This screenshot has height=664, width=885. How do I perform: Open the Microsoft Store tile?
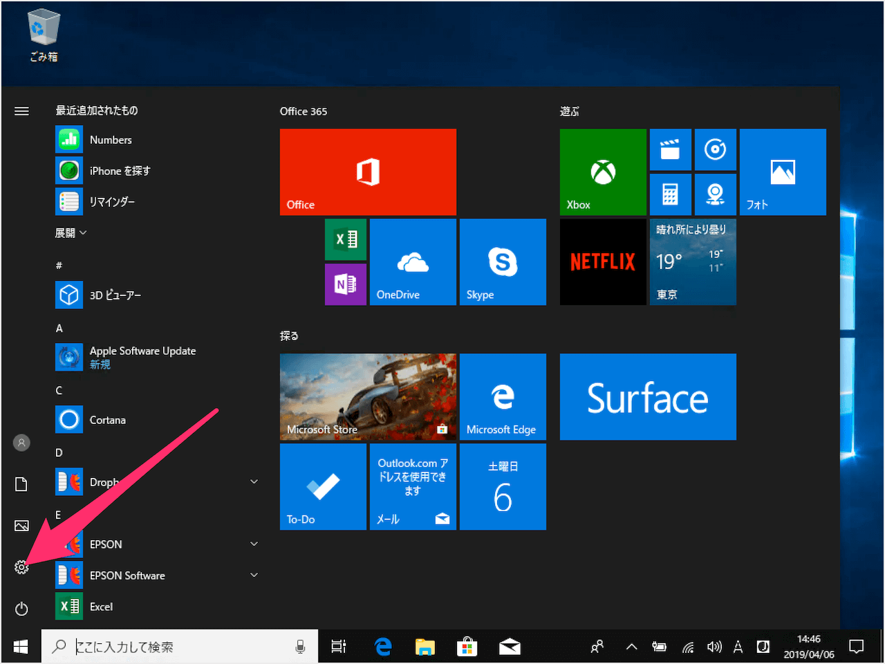(x=368, y=397)
